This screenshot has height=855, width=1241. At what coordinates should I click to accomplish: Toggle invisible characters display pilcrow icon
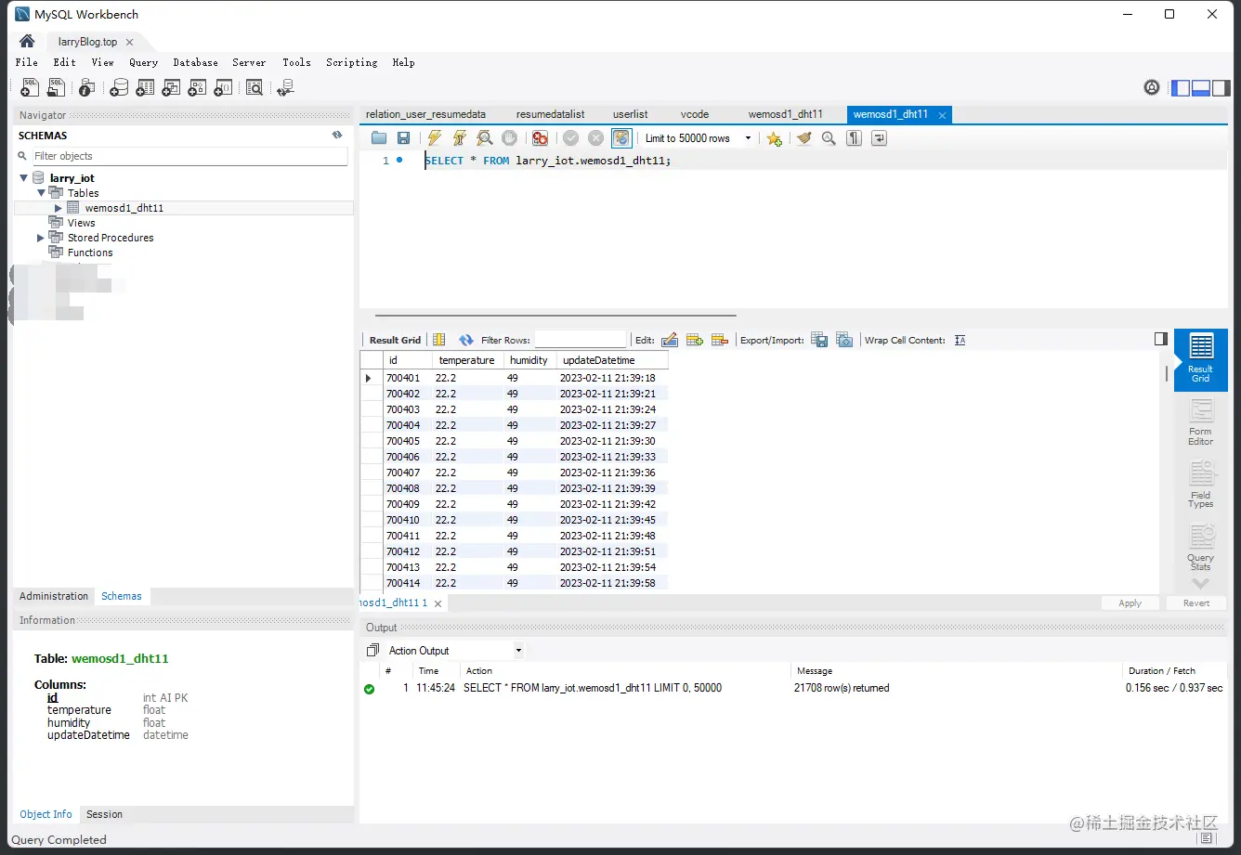point(854,138)
